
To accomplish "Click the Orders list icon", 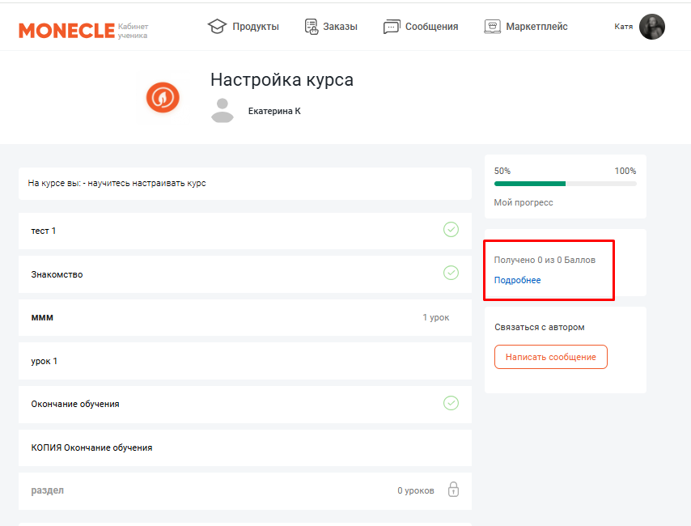I will pyautogui.click(x=312, y=27).
